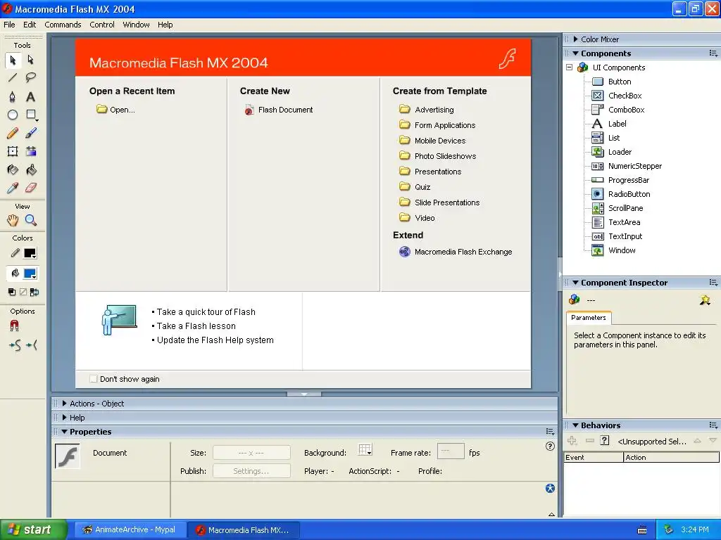Click the Black and White colors icon
This screenshot has height=540, width=721.
tap(12, 292)
